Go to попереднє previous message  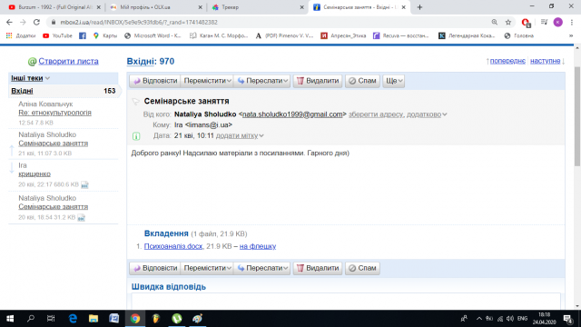(x=507, y=61)
